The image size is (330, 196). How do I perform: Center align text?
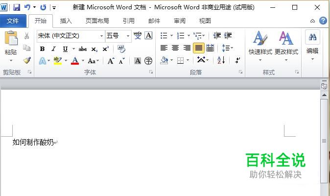pyautogui.click(x=175, y=48)
